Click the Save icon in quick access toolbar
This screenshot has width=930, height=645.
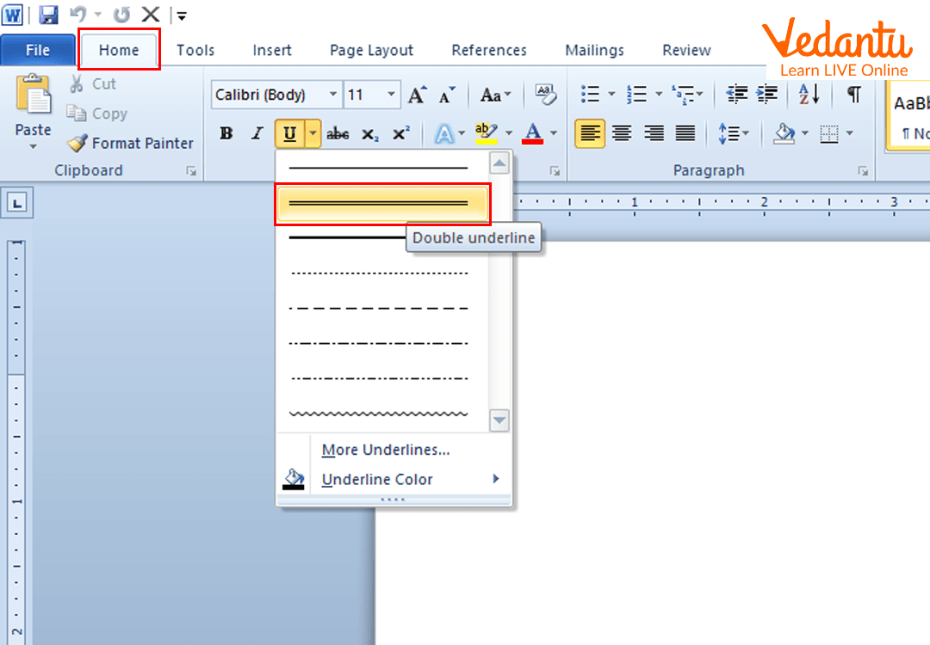click(x=49, y=15)
